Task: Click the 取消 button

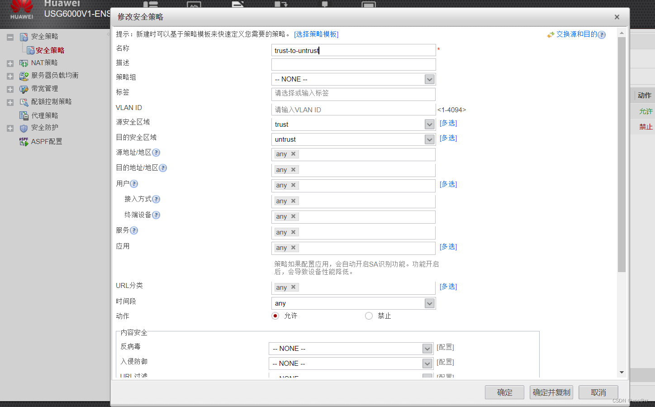Action: click(x=598, y=393)
